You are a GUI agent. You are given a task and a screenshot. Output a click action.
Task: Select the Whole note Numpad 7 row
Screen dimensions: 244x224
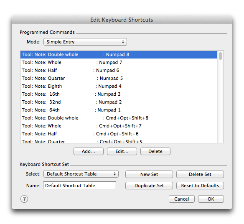[119, 62]
